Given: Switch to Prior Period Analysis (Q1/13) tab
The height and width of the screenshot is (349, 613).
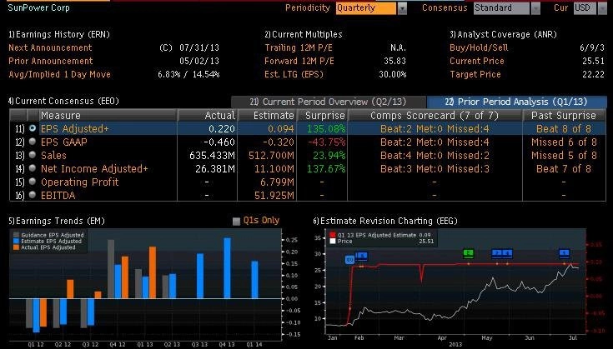Looking at the screenshot, I should pos(516,102).
